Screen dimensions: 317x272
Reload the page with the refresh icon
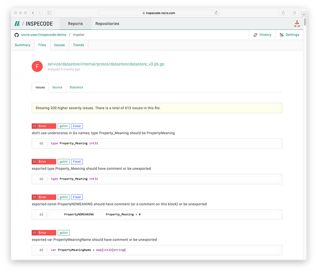coord(216,13)
